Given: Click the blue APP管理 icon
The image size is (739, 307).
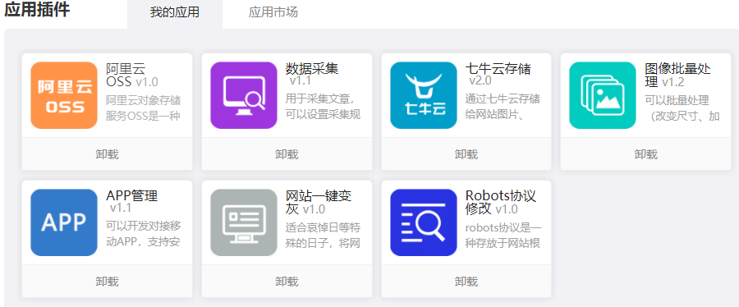Looking at the screenshot, I should pyautogui.click(x=64, y=222).
